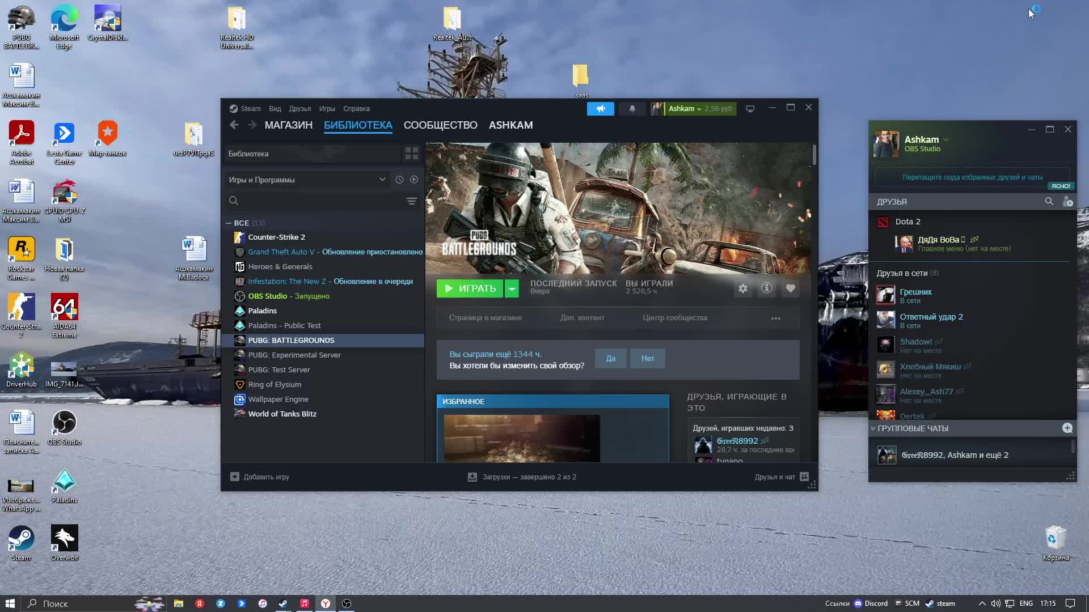Answer Yes to change review prompt
Image resolution: width=1089 pixels, height=612 pixels.
(610, 358)
